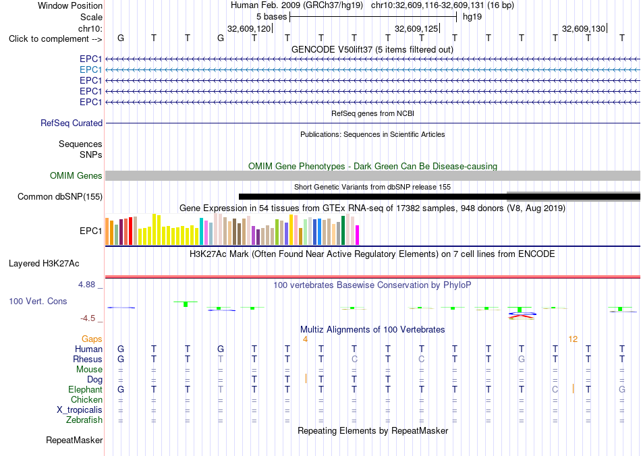Click the short gray dbSNP variant bar
The height and width of the screenshot is (456, 641).
click(574, 196)
